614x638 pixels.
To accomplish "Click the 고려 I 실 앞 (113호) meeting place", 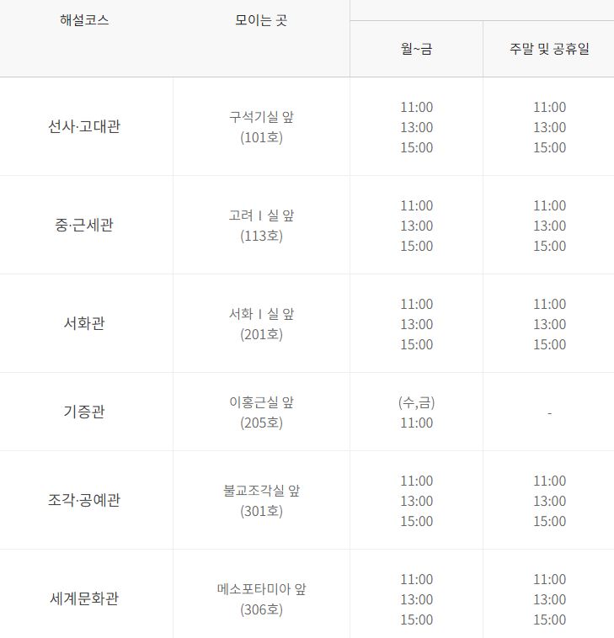I will click(x=261, y=226).
